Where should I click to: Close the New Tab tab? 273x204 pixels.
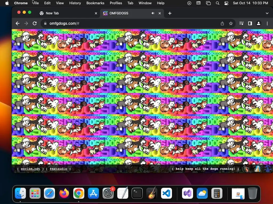click(96, 13)
